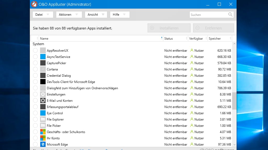Click the user icon in Cortana row
The height and width of the screenshot is (150, 268).
[x=192, y=69]
